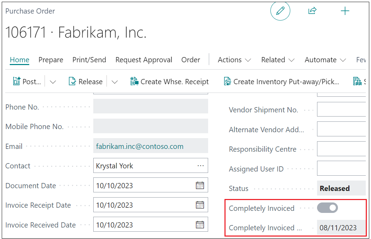The image size is (371, 239).
Task: Expand the Post dropdown arrow
Action: [53, 82]
